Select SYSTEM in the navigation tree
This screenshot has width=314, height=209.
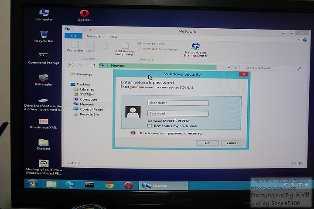point(84,94)
